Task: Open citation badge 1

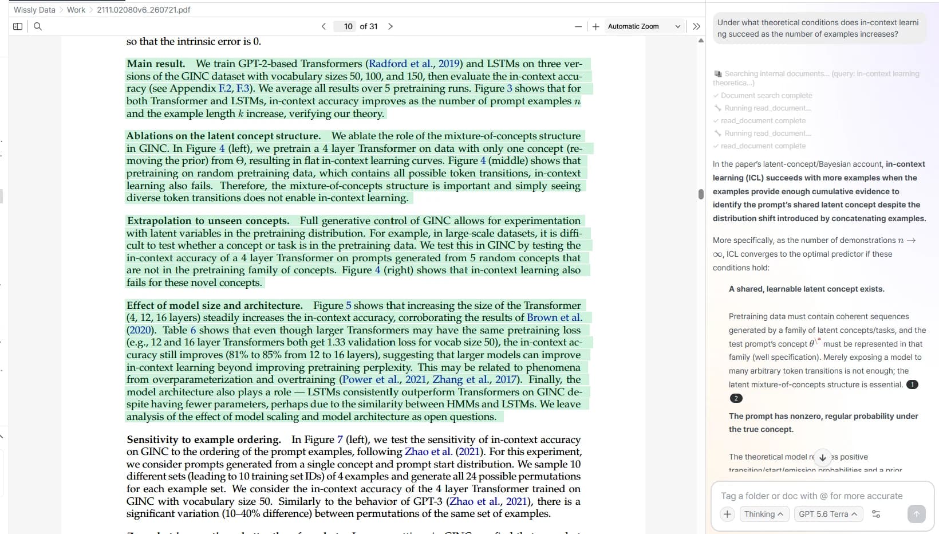Action: click(x=912, y=384)
